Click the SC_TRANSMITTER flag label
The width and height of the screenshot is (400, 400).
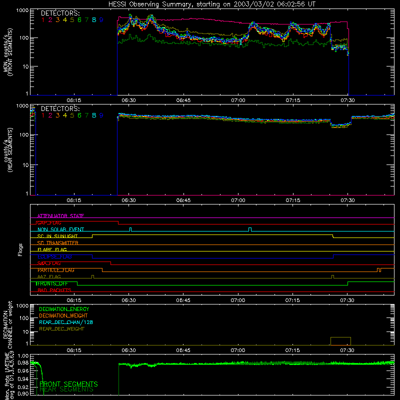58,243
